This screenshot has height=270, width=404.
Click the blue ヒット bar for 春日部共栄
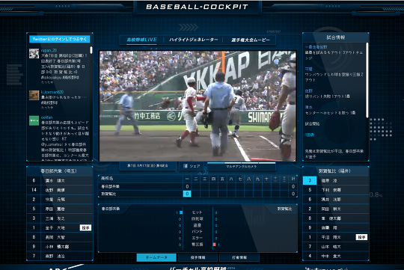click(x=181, y=212)
